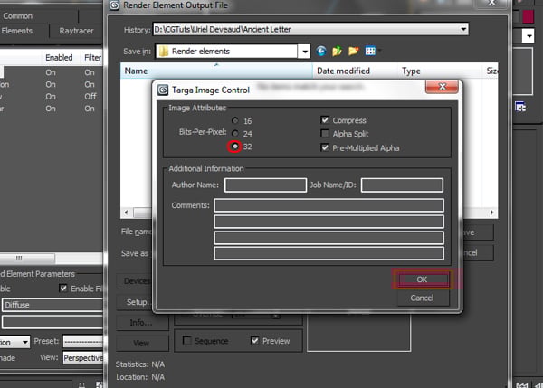The image size is (543, 388).
Task: Click the Devices button
Action: (136, 281)
